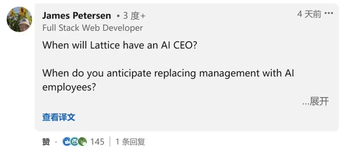Click the line "When will Lattice have an AI CEO?"
346x152 pixels.
pyautogui.click(x=119, y=45)
